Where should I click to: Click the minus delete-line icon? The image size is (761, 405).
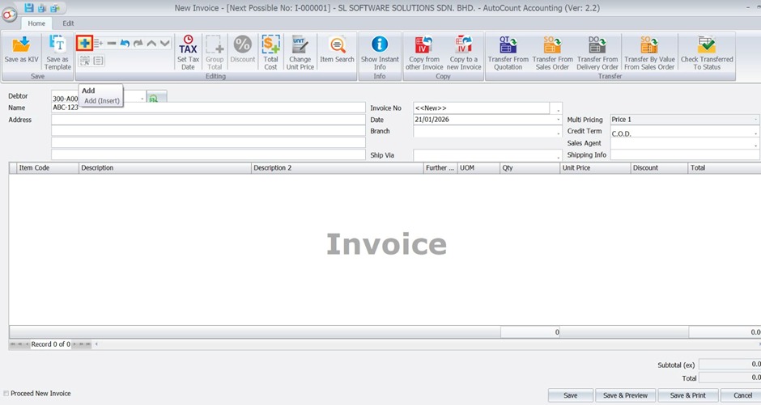click(x=112, y=44)
